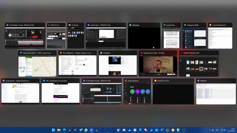Switch to the LowerThirds document window
Screen dimensions: 237x133
click(171, 35)
